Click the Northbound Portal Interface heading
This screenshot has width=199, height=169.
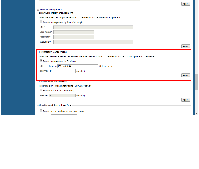pyautogui.click(x=55, y=105)
